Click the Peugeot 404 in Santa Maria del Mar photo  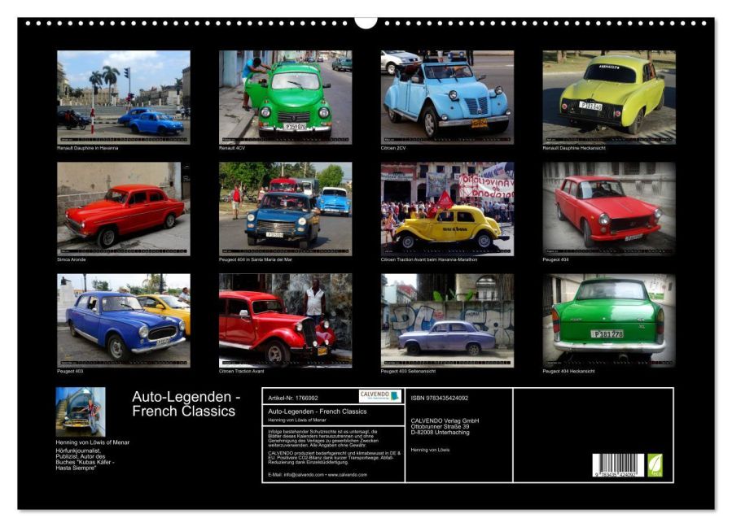tap(285, 208)
